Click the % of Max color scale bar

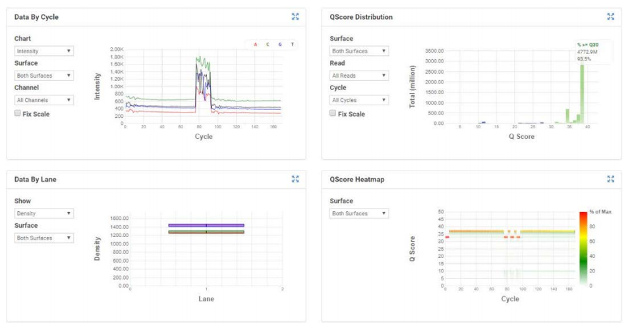pyautogui.click(x=583, y=248)
